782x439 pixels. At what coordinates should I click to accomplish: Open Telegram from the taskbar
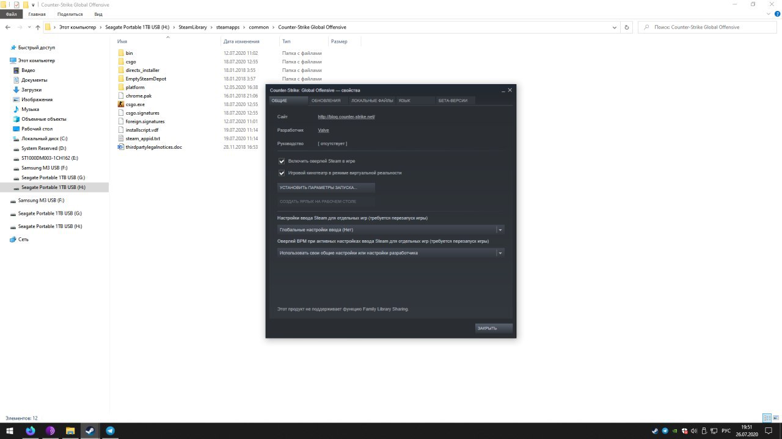click(x=110, y=430)
